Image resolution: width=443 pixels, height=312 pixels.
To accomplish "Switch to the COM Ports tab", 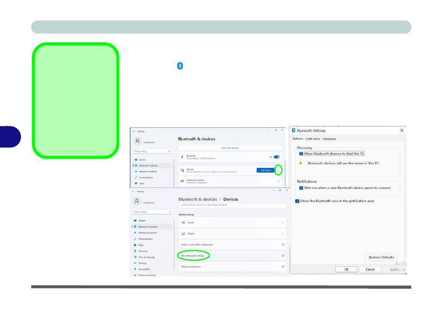I will click(x=312, y=139).
